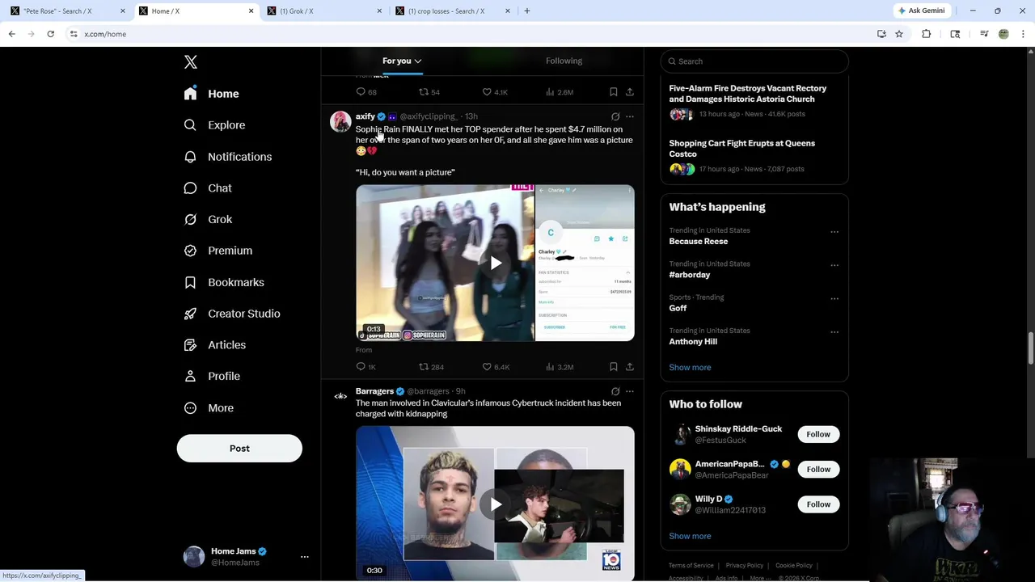Open more options on Barragers post
1035x582 pixels.
click(x=630, y=391)
